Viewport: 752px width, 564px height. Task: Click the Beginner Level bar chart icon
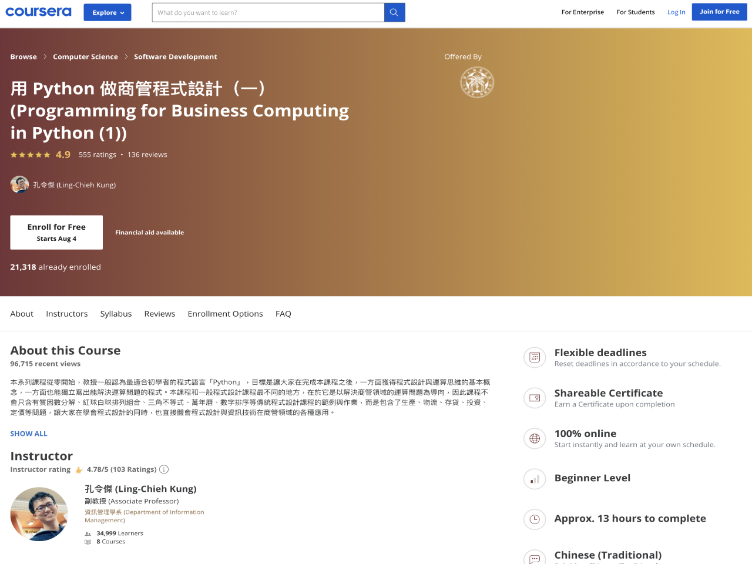(535, 479)
